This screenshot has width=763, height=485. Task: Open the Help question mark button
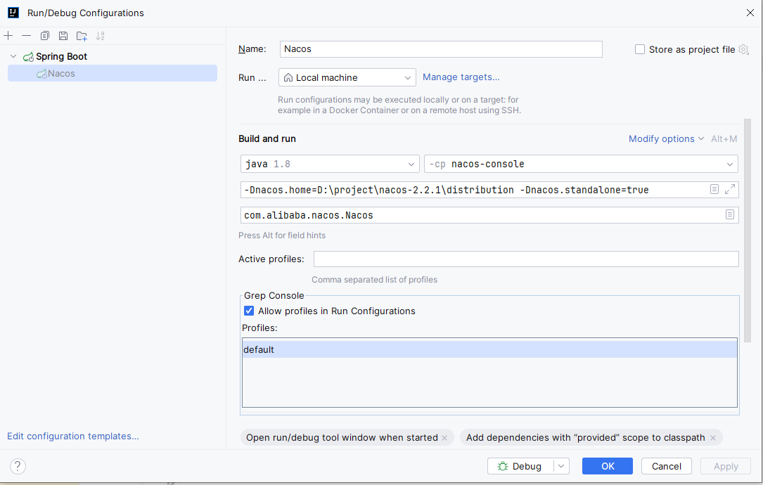[18, 466]
